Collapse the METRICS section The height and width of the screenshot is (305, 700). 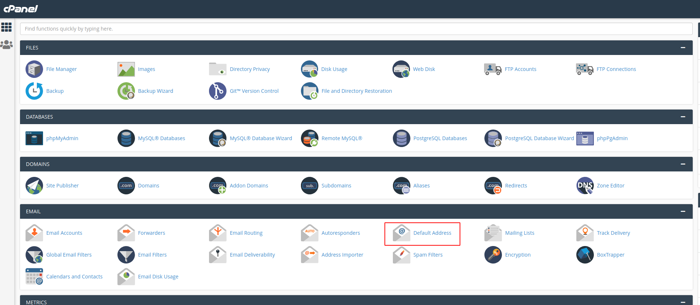683,302
